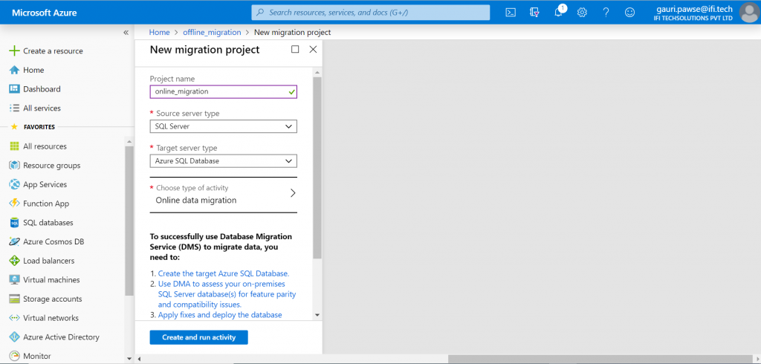Open Dashboard from the sidebar

(x=42, y=89)
